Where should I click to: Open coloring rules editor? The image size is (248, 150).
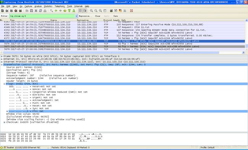point(120,11)
